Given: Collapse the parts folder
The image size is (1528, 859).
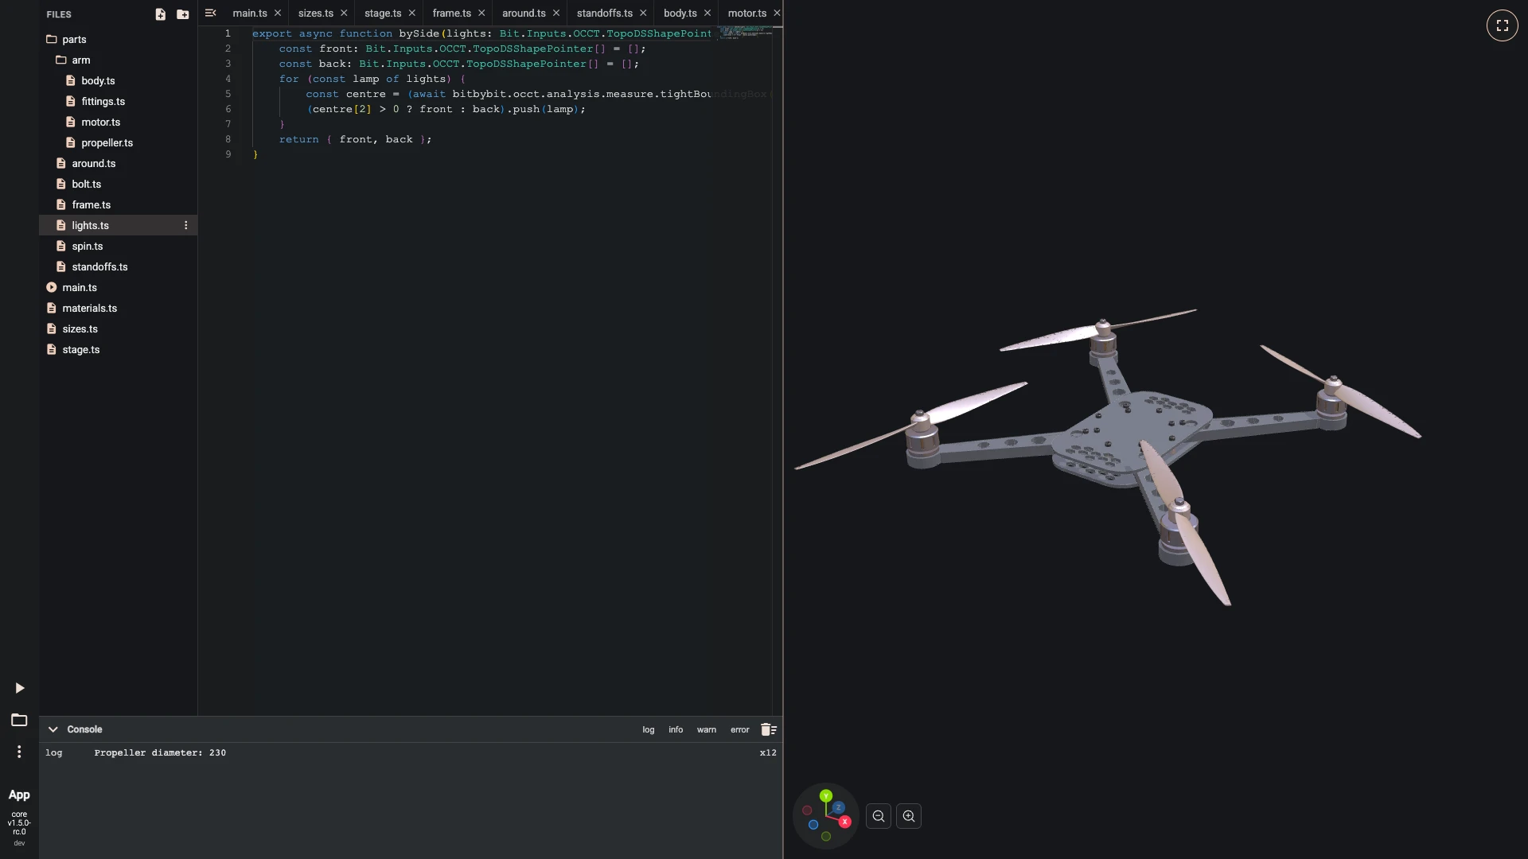Looking at the screenshot, I should [x=118, y=40].
